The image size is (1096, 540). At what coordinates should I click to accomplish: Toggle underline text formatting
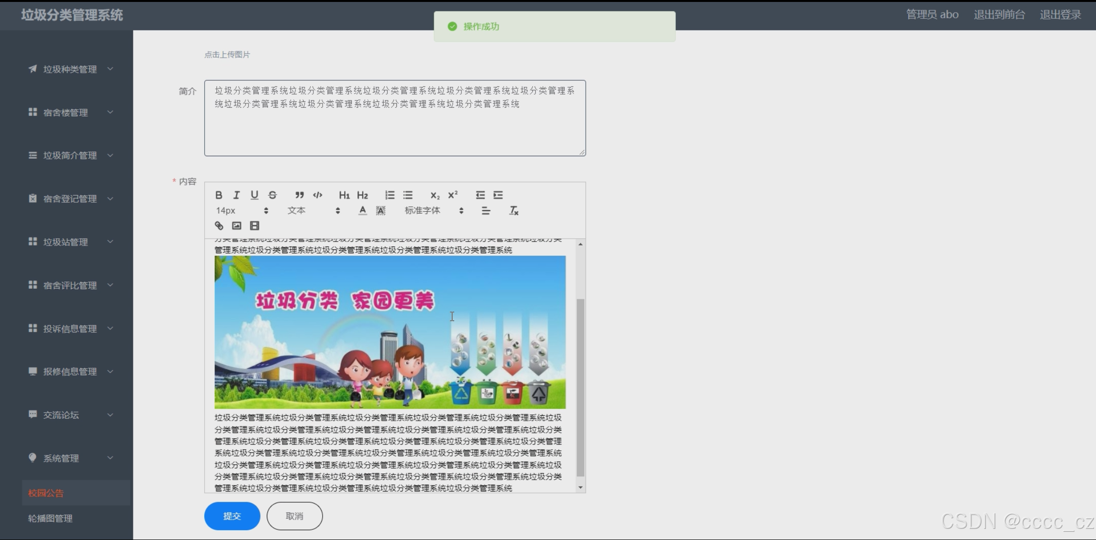click(254, 195)
